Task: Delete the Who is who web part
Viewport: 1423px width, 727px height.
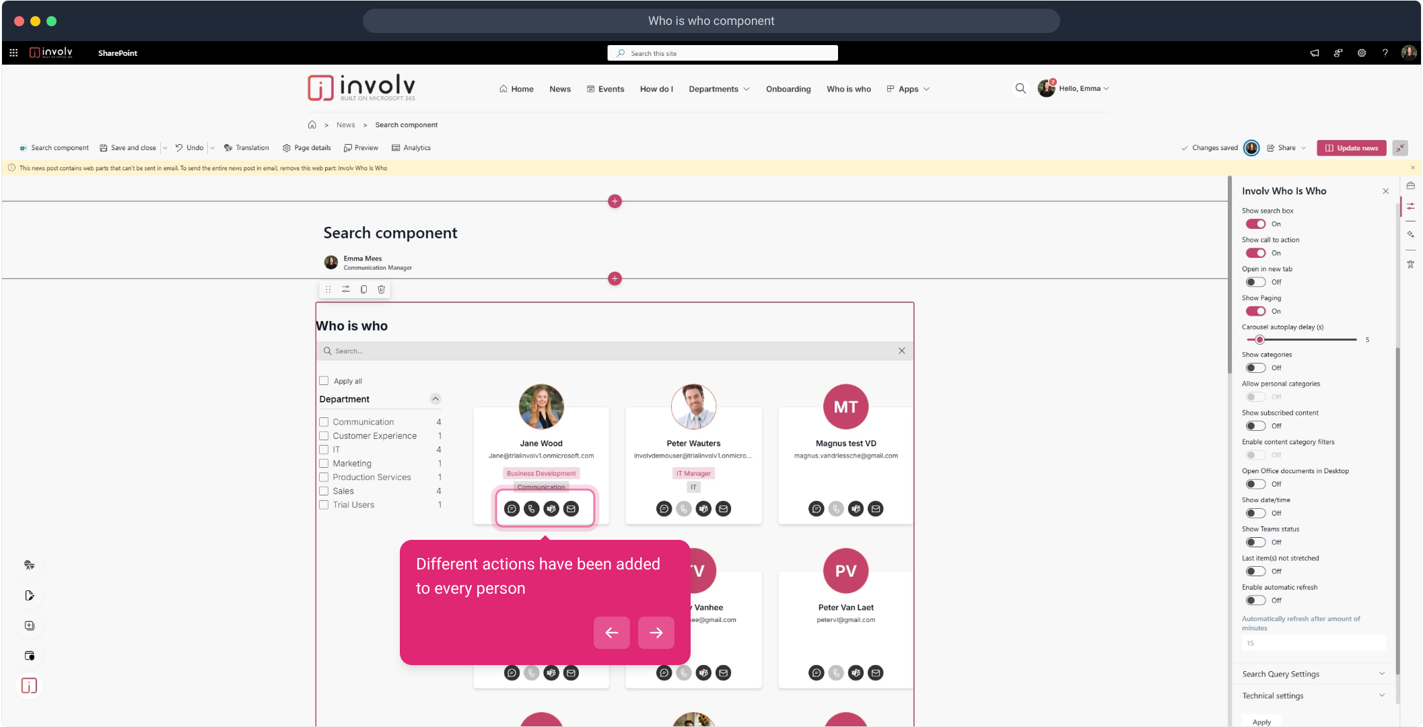Action: point(382,289)
